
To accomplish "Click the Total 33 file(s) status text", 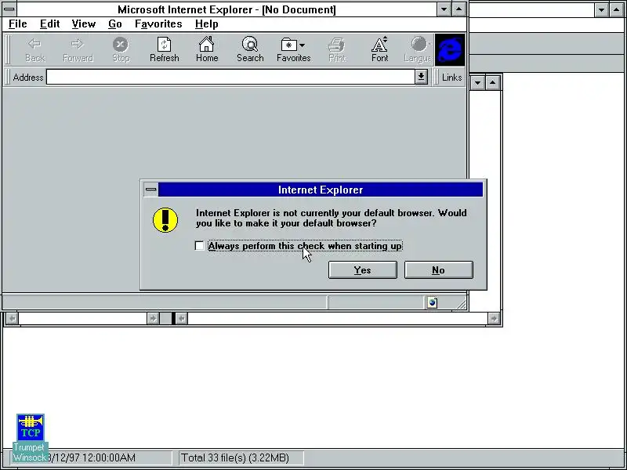I will (x=235, y=457).
